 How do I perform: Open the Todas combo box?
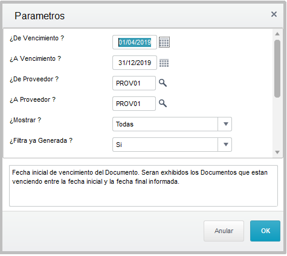click(172, 124)
